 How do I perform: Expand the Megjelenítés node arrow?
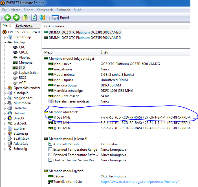(x=5, y=98)
